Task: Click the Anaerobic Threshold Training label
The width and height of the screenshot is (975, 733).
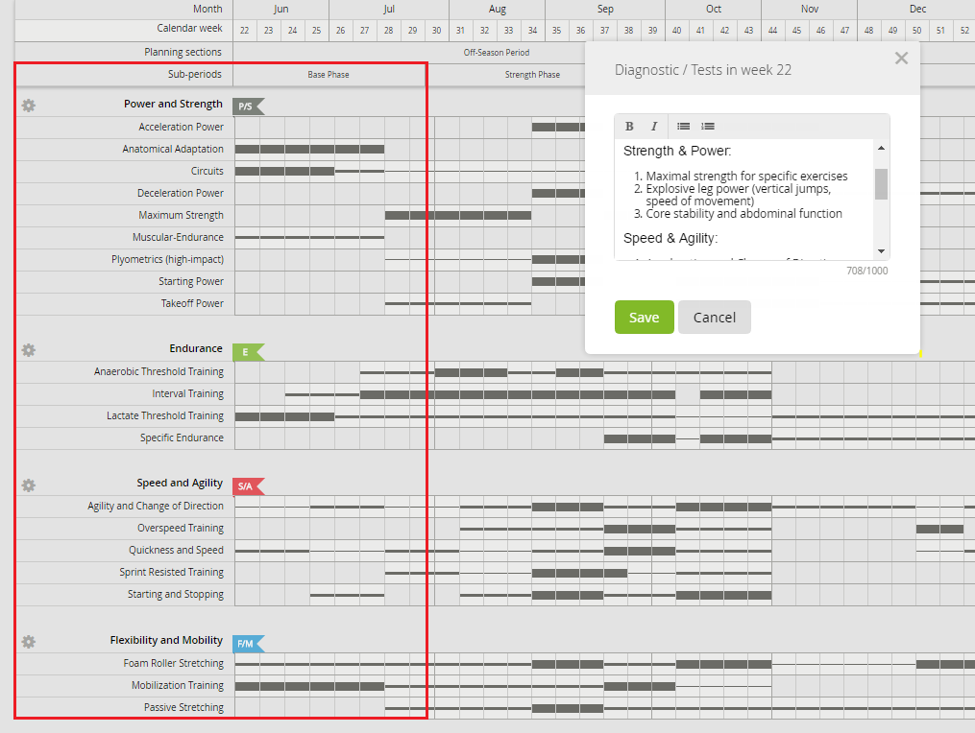Action: click(x=158, y=371)
